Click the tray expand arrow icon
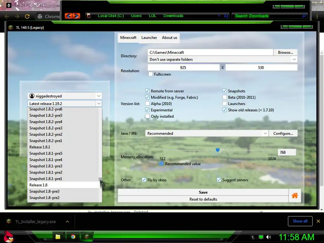The height and width of the screenshot is (243, 324). (x=252, y=237)
